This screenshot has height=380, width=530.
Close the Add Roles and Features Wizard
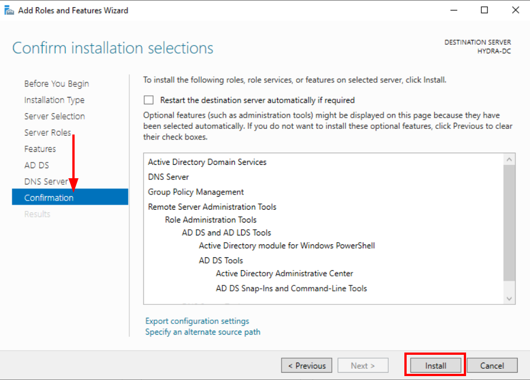point(515,10)
